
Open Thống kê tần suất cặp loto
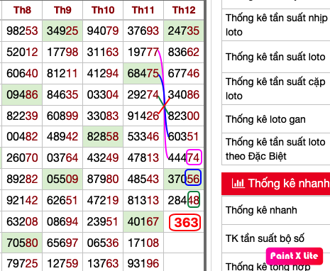[x=276, y=89]
